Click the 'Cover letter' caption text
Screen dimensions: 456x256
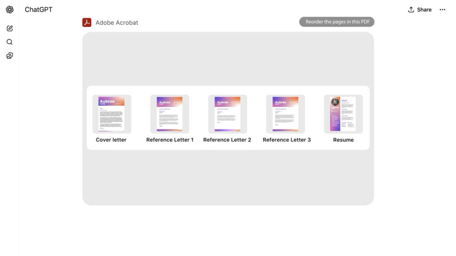[x=111, y=140]
